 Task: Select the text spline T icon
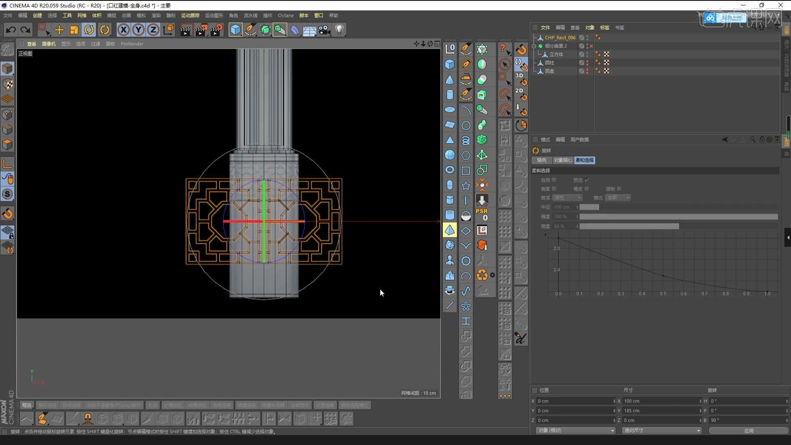(466, 200)
